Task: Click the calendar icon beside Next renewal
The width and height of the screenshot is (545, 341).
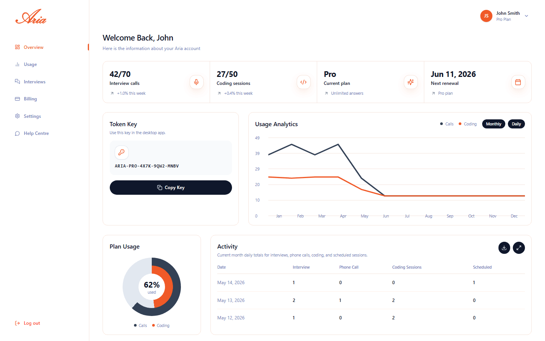Action: click(x=518, y=82)
